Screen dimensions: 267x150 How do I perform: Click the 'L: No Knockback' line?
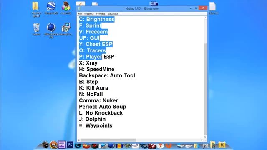click(101, 113)
